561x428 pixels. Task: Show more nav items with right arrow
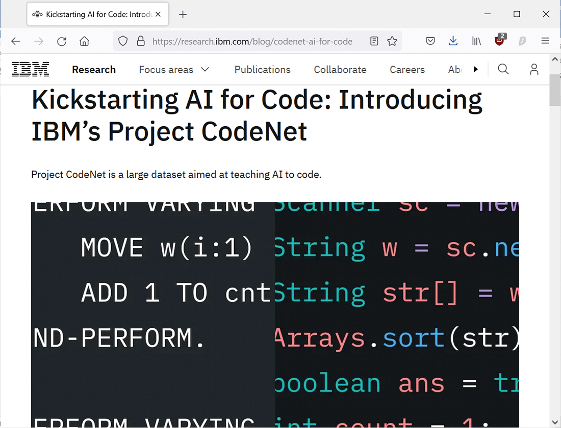[475, 69]
